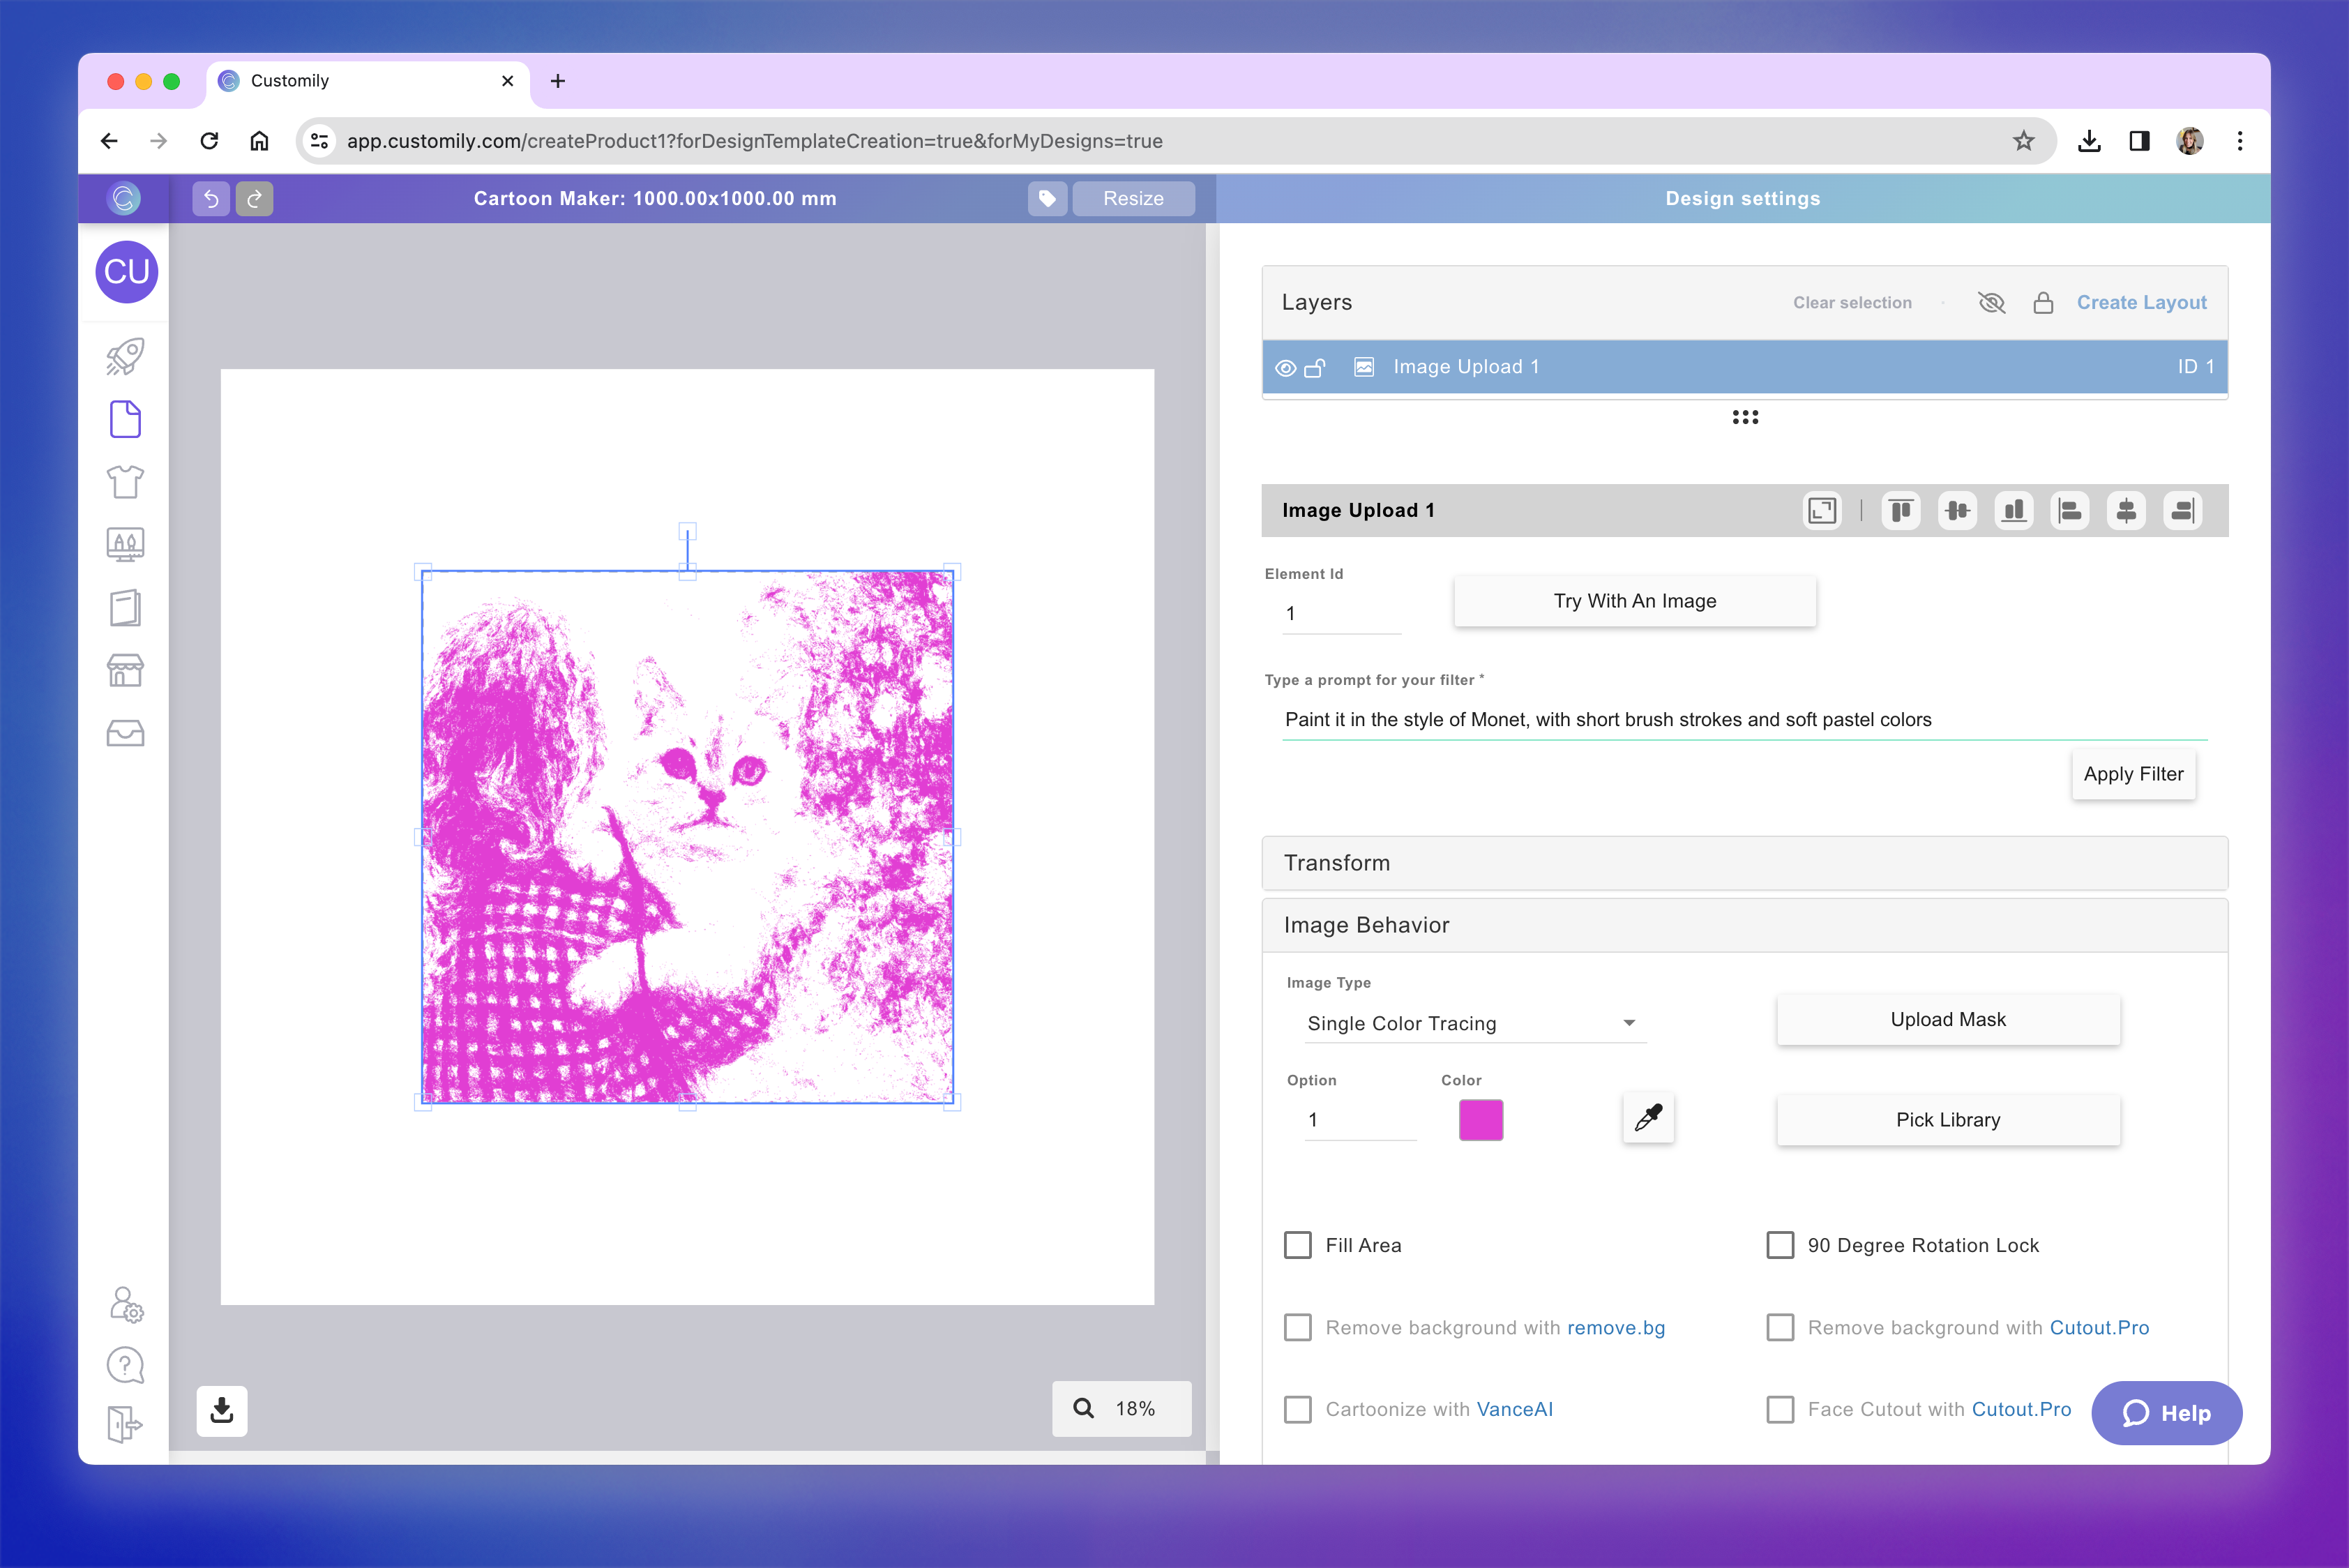Screen dimensions: 2349x1568
Task: Click the canvas rotation handle above the image
Action: 687,530
